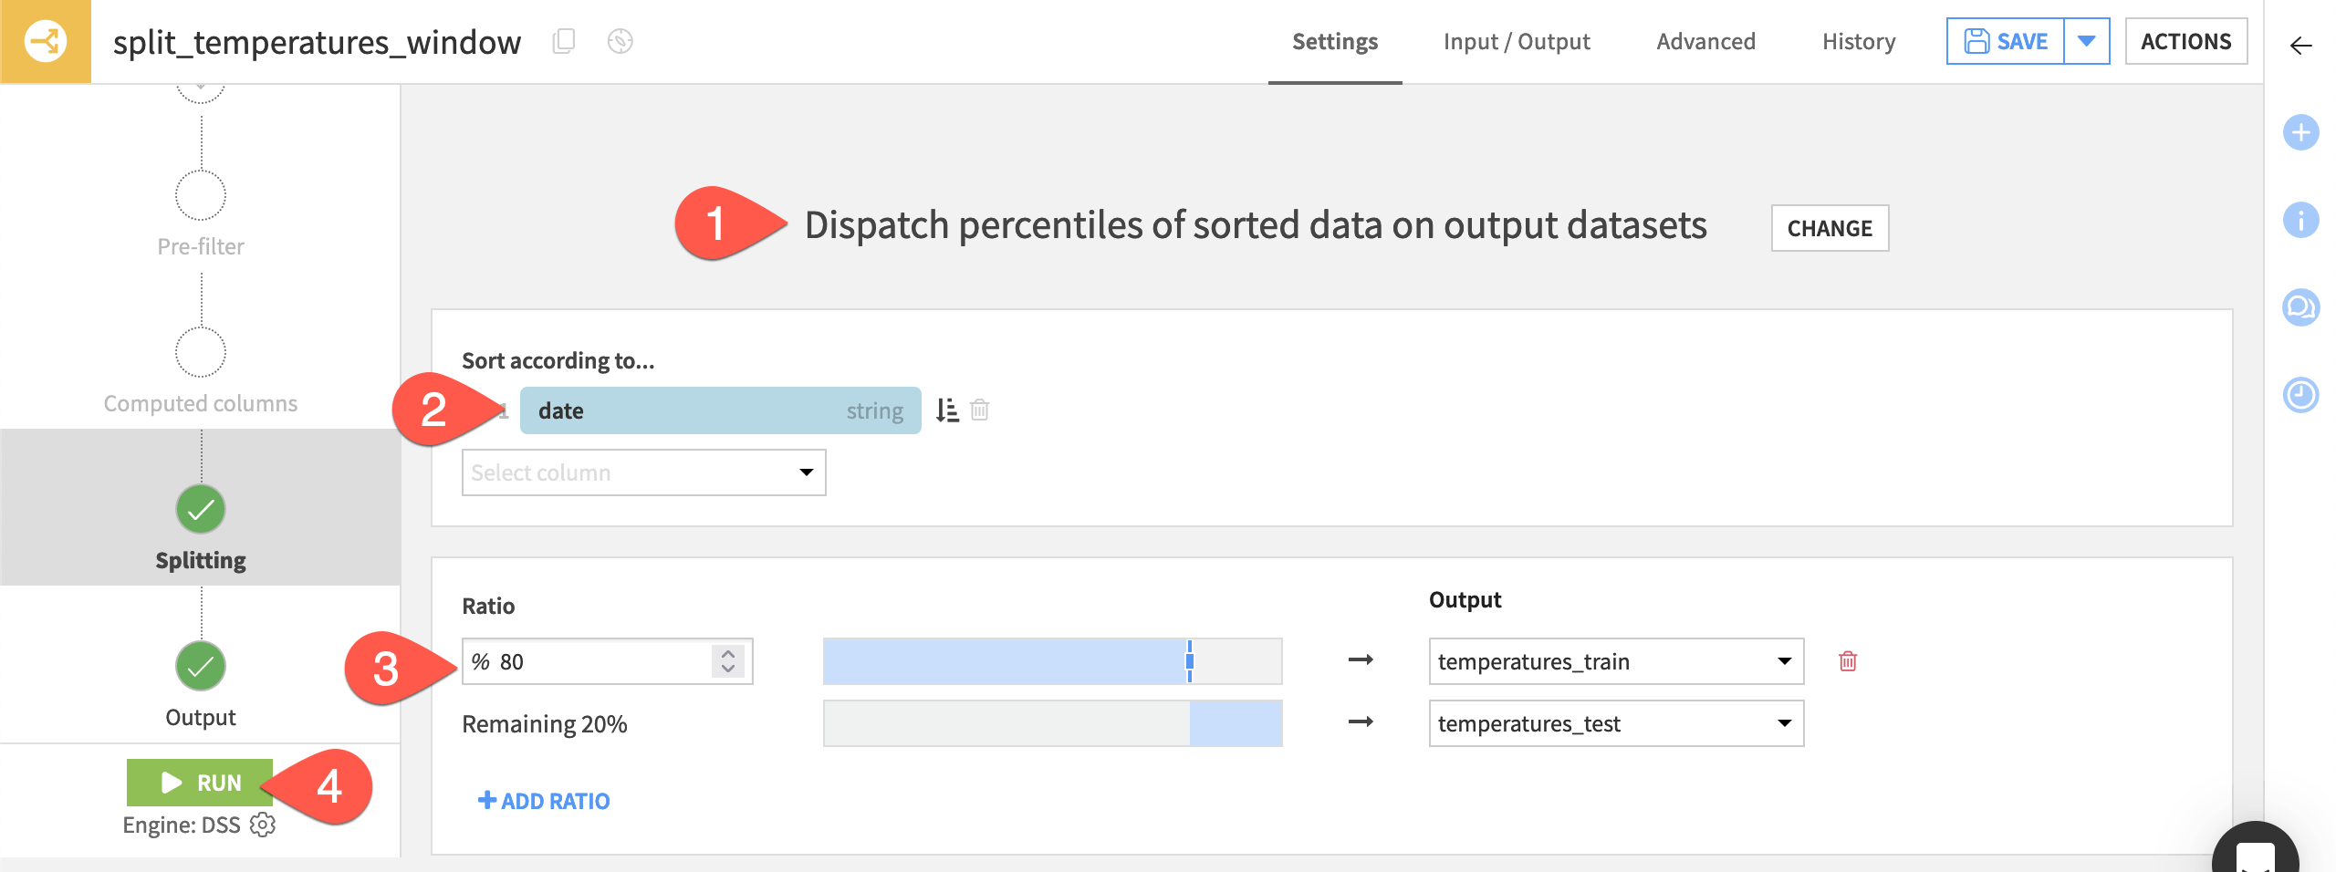2336x872 pixels.
Task: Run the recipe with RUN button
Action: pyautogui.click(x=200, y=783)
